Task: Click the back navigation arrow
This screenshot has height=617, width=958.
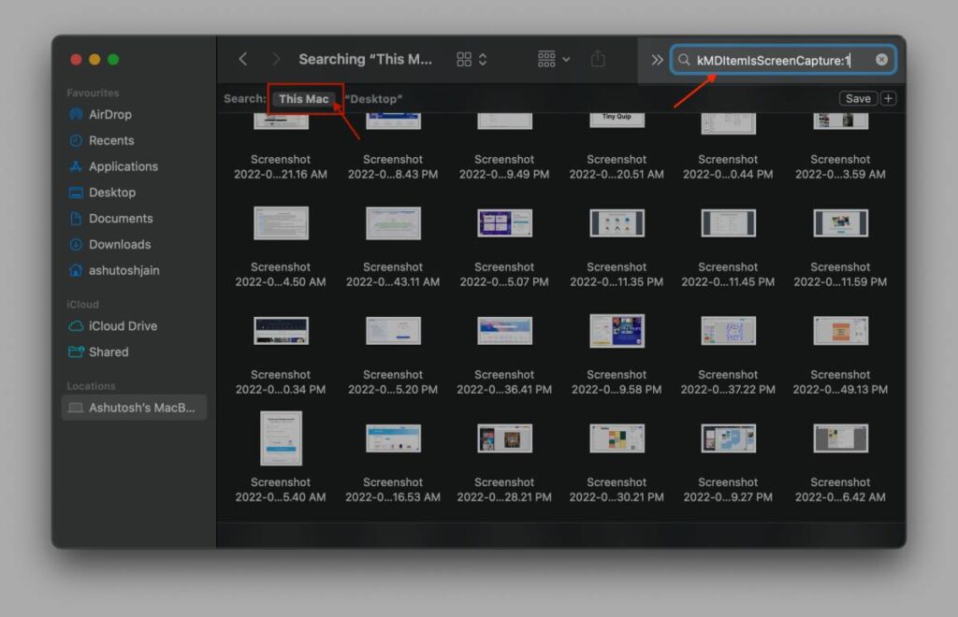Action: tap(243, 59)
